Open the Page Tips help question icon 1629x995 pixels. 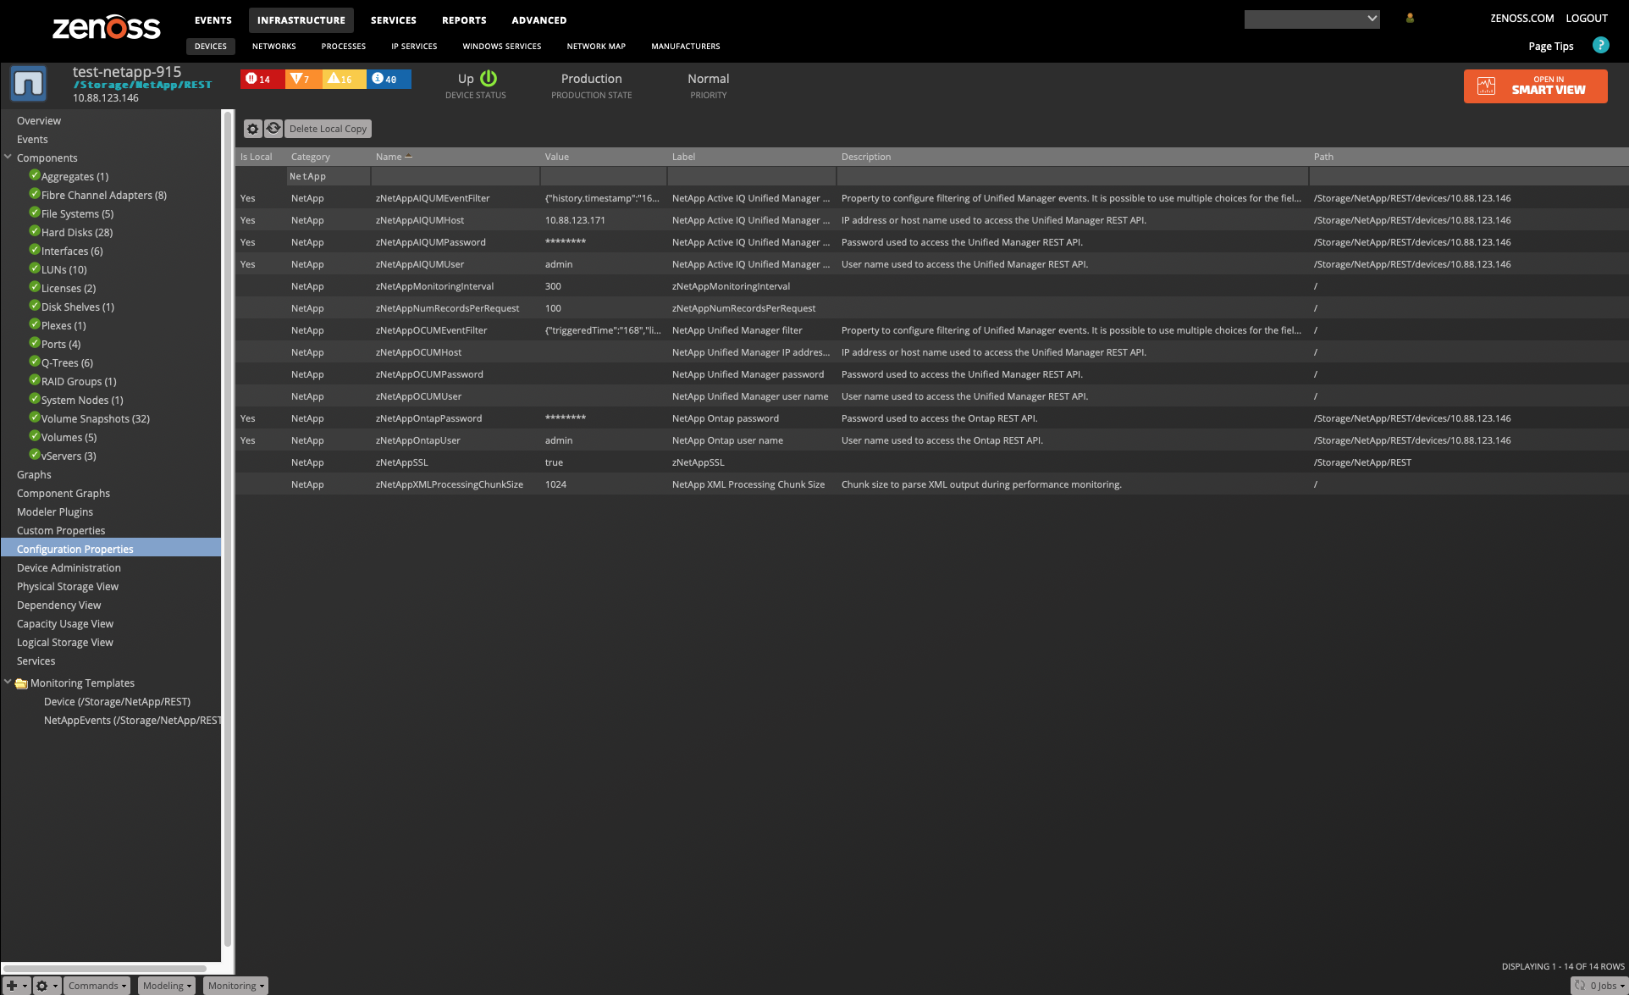(1600, 46)
